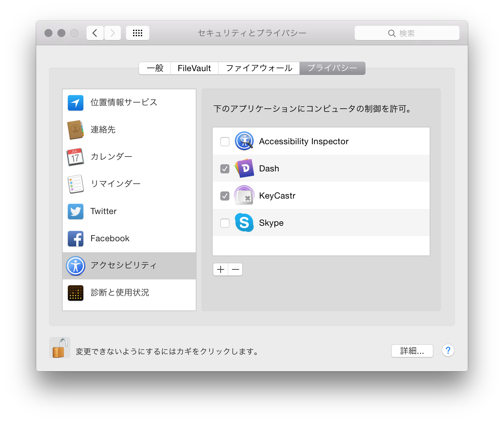This screenshot has height=423, width=504.
Task: Switch to the 一般 (General) tab
Action: pos(154,68)
